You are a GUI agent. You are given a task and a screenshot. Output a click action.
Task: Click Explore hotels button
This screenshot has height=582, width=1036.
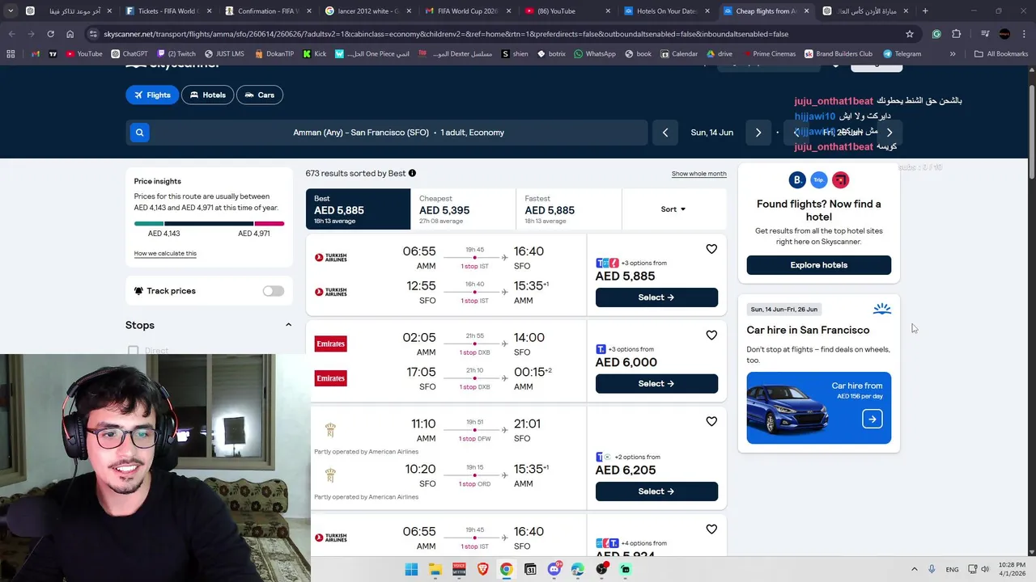pyautogui.click(x=818, y=265)
